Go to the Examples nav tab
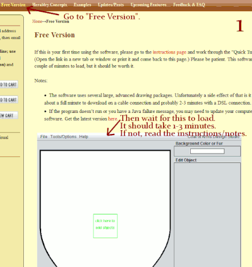The width and height of the screenshot is (252, 267). (82, 4)
